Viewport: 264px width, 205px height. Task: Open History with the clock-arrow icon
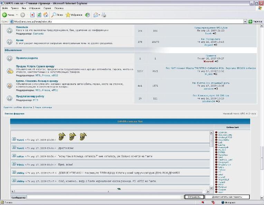coord(87,15)
